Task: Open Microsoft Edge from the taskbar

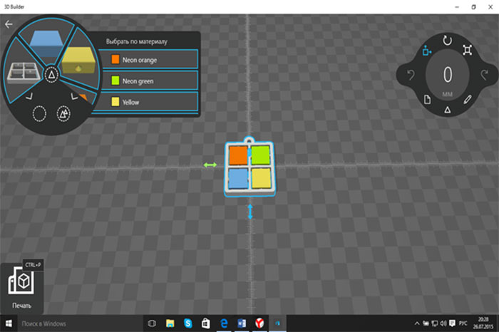Action: click(x=224, y=323)
